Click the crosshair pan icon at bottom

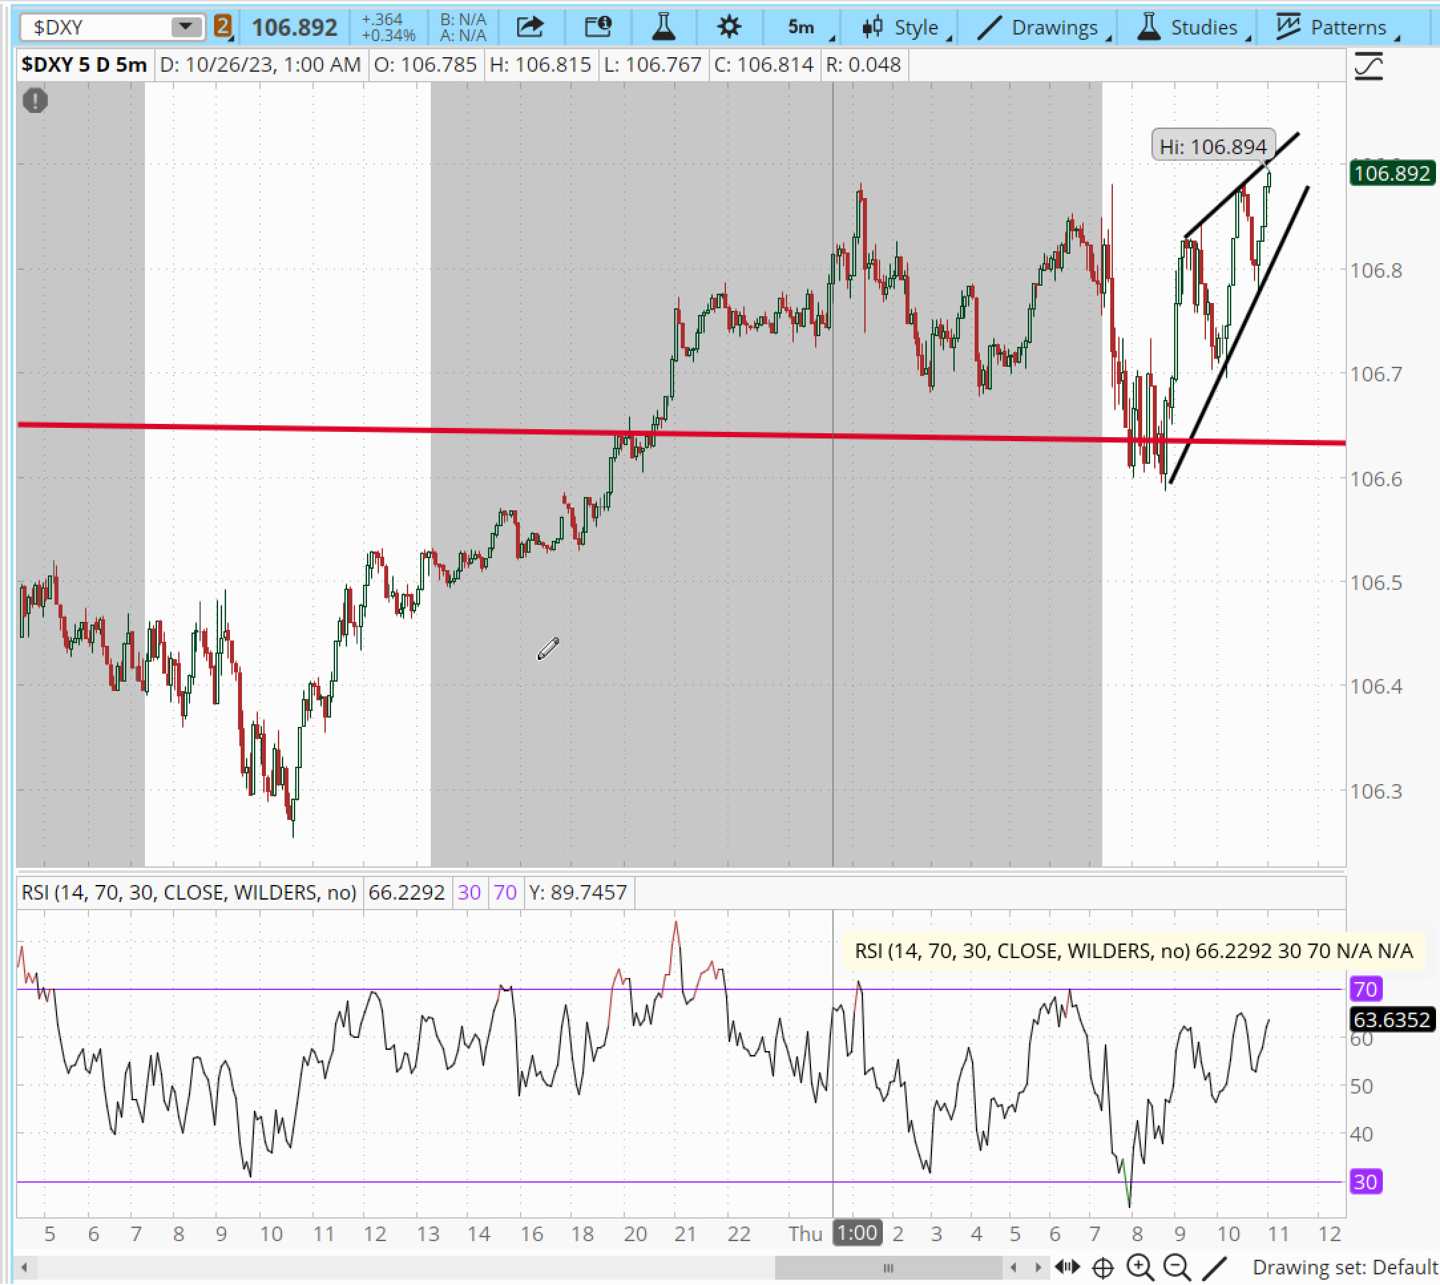[1103, 1269]
